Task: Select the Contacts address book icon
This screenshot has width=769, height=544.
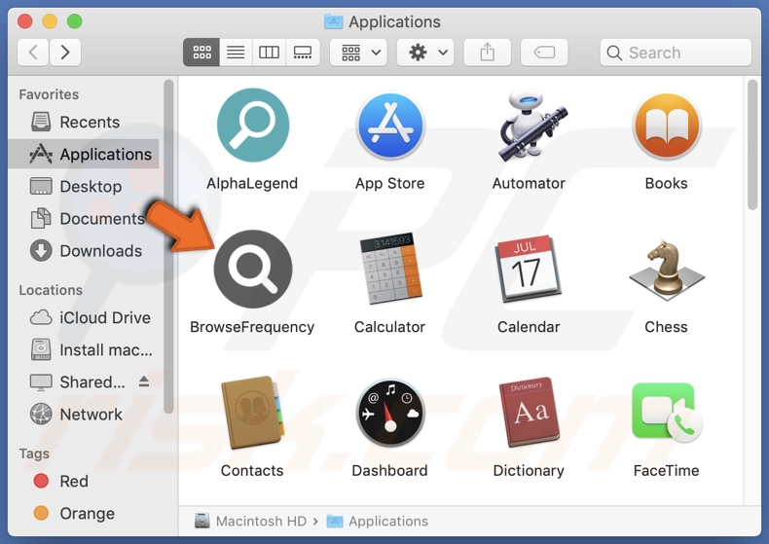Action: (252, 413)
